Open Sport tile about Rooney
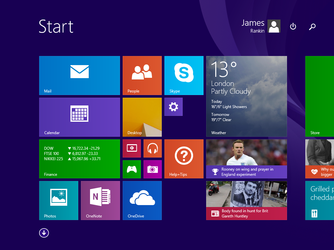Image resolution: width=334 pixels, height=250 pixels. pos(247,159)
